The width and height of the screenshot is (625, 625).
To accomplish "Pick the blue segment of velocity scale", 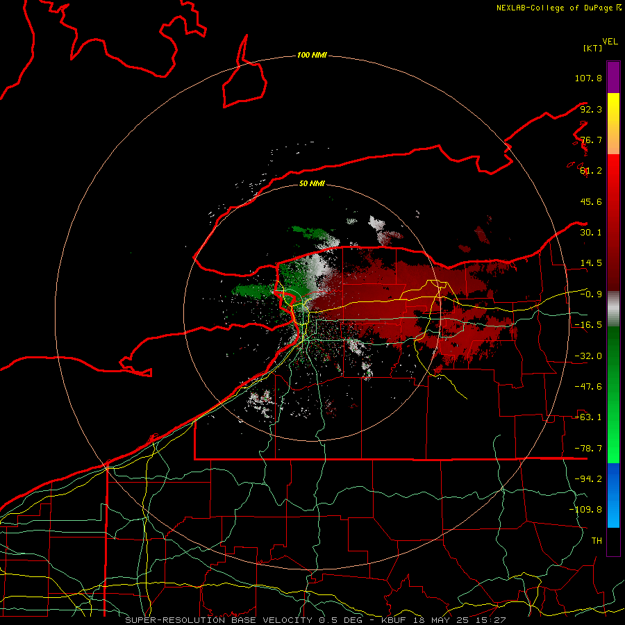I will (x=613, y=495).
